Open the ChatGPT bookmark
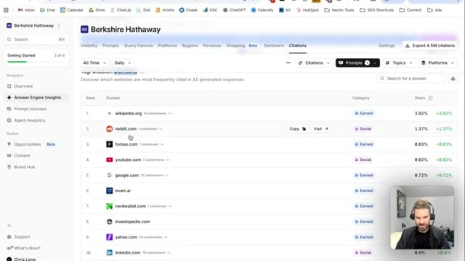 pyautogui.click(x=234, y=10)
